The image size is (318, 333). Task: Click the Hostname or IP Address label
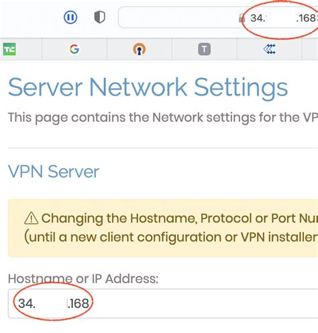coord(83,279)
